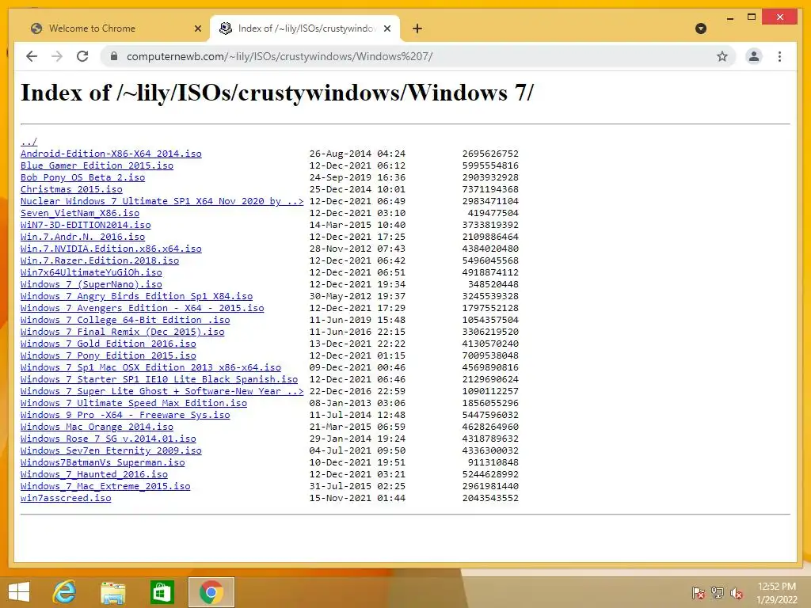Open Windows Store from taskbar

tap(162, 592)
